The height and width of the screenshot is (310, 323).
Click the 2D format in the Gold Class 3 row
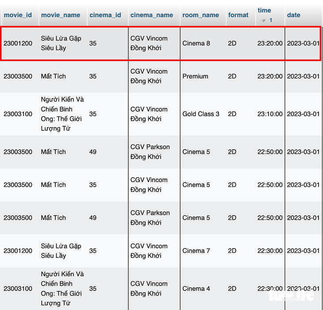point(232,114)
